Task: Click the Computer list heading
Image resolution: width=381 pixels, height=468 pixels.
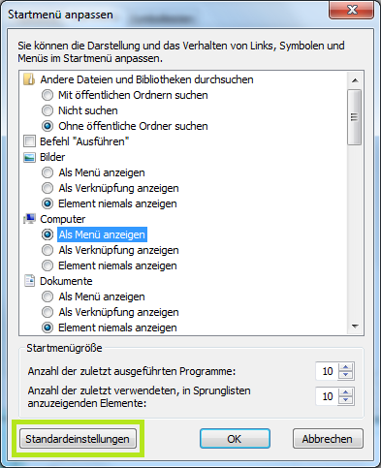Action: 63,219
